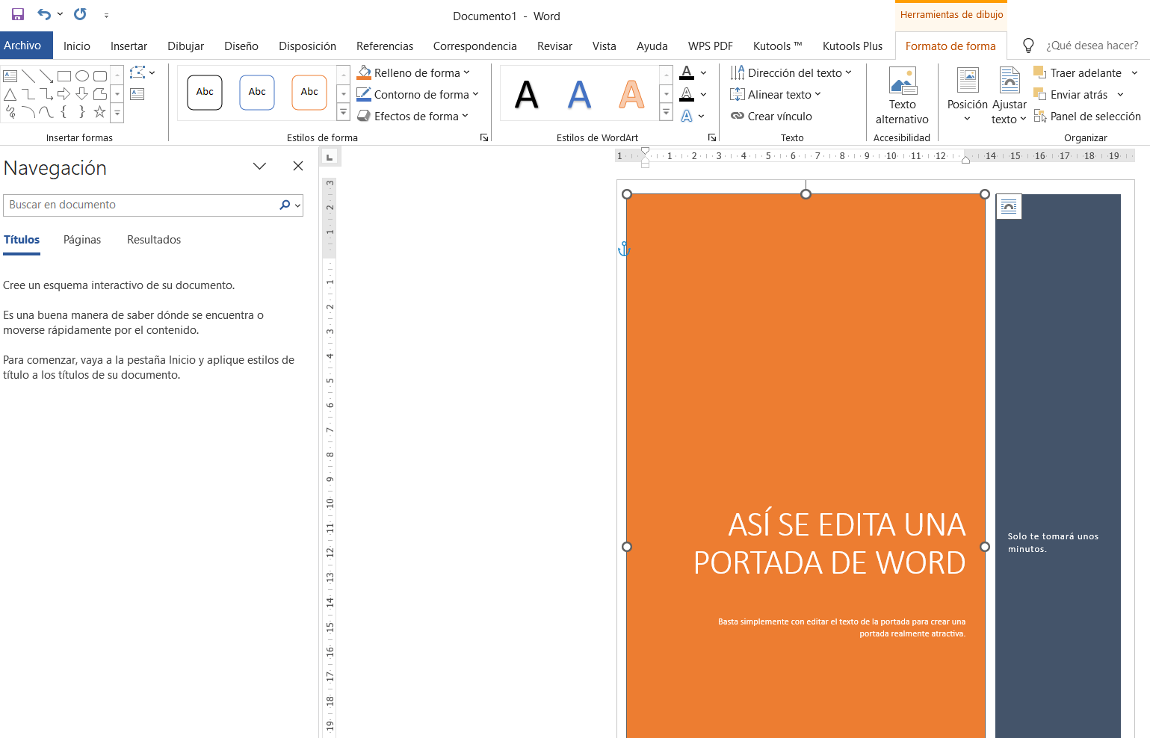Click the save icon in title bar
This screenshot has width=1150, height=738.
(x=18, y=14)
